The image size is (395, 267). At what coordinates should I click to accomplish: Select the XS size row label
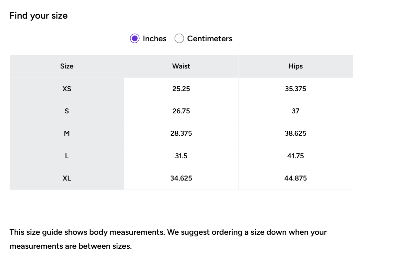click(x=67, y=89)
